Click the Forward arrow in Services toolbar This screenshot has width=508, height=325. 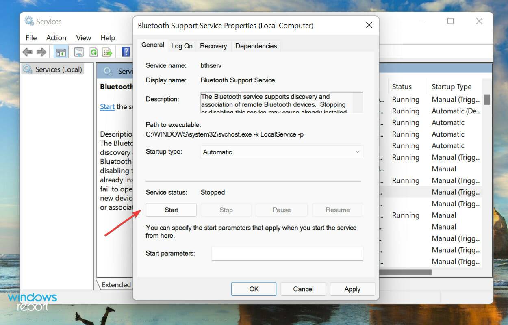point(41,52)
